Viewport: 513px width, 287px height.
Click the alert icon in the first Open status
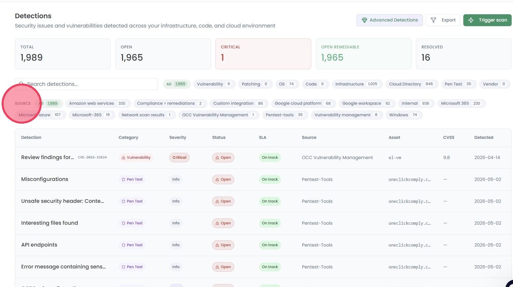[217, 158]
